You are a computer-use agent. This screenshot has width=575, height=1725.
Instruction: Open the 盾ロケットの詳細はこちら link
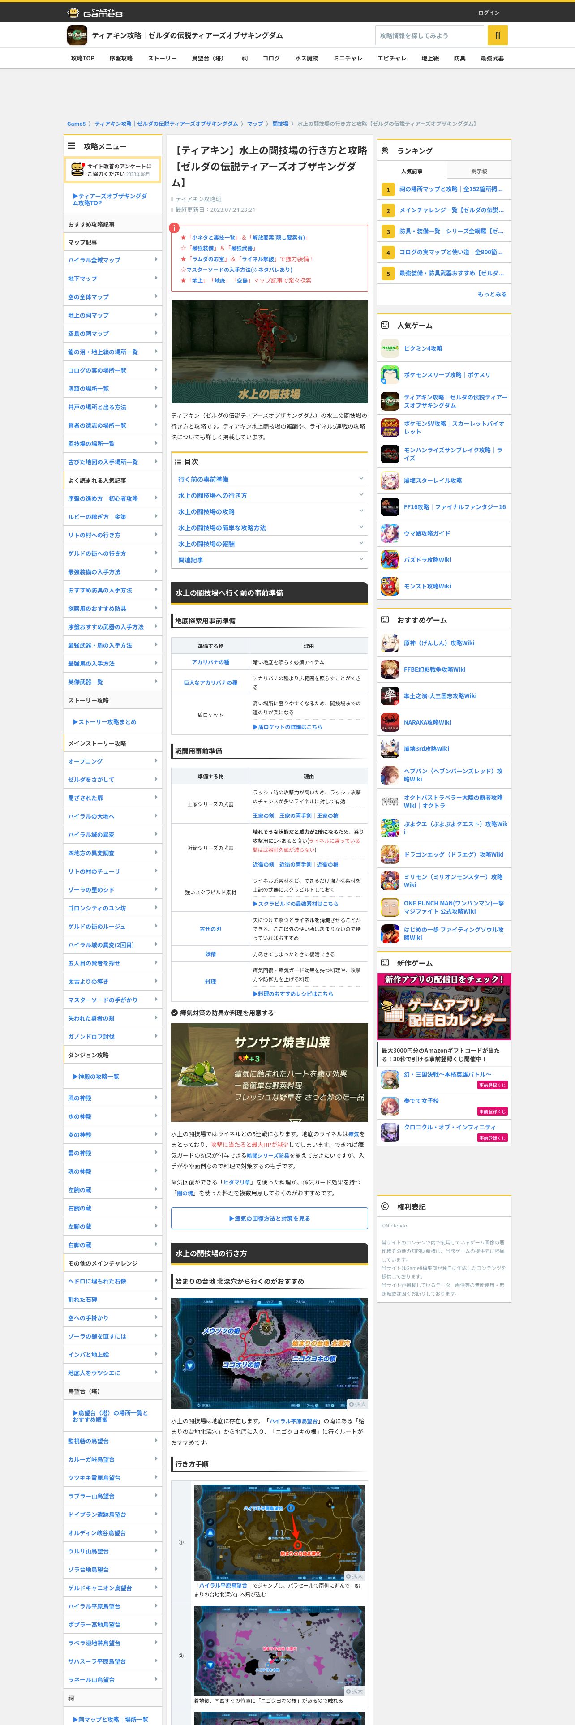[x=287, y=726]
